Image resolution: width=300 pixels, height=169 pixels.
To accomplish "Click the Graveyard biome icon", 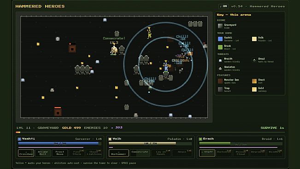I will [x=220, y=26].
